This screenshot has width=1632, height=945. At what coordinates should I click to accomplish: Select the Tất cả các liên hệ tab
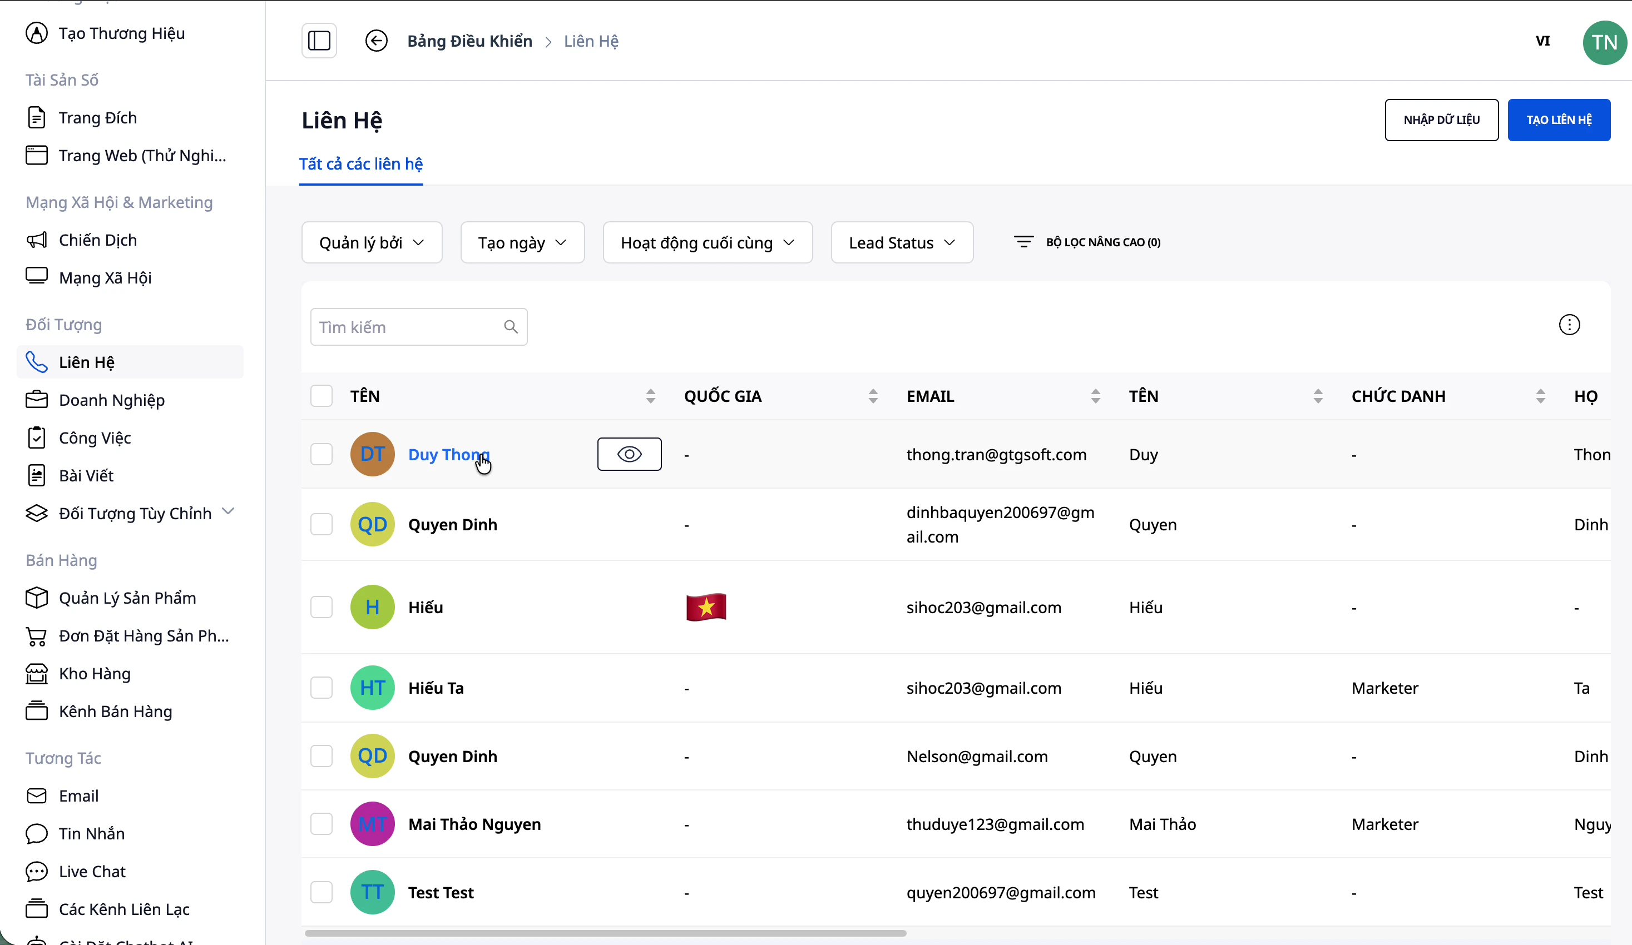tap(361, 165)
